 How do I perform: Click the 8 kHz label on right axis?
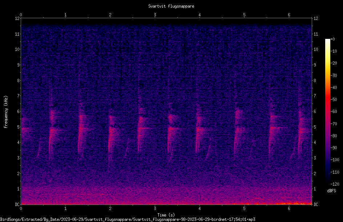click(315, 81)
